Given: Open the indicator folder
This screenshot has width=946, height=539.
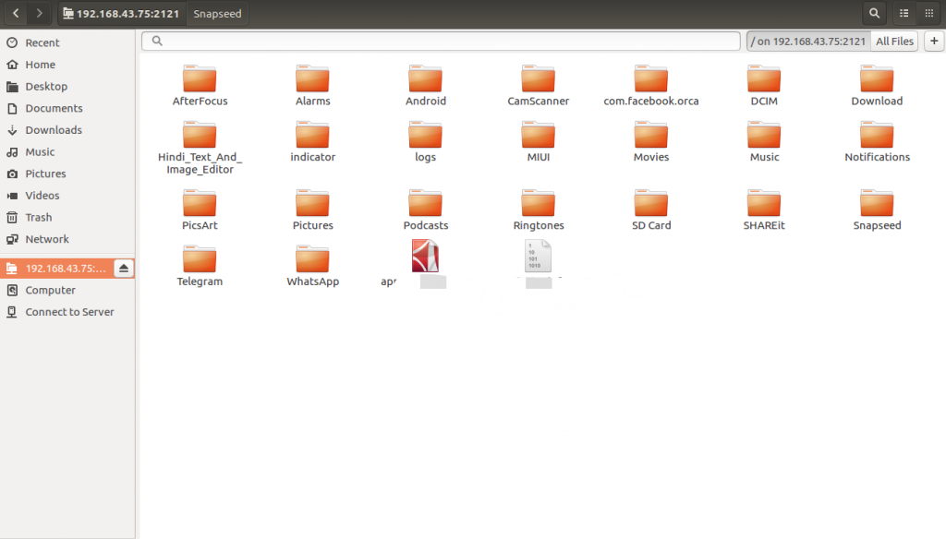Looking at the screenshot, I should (x=312, y=142).
